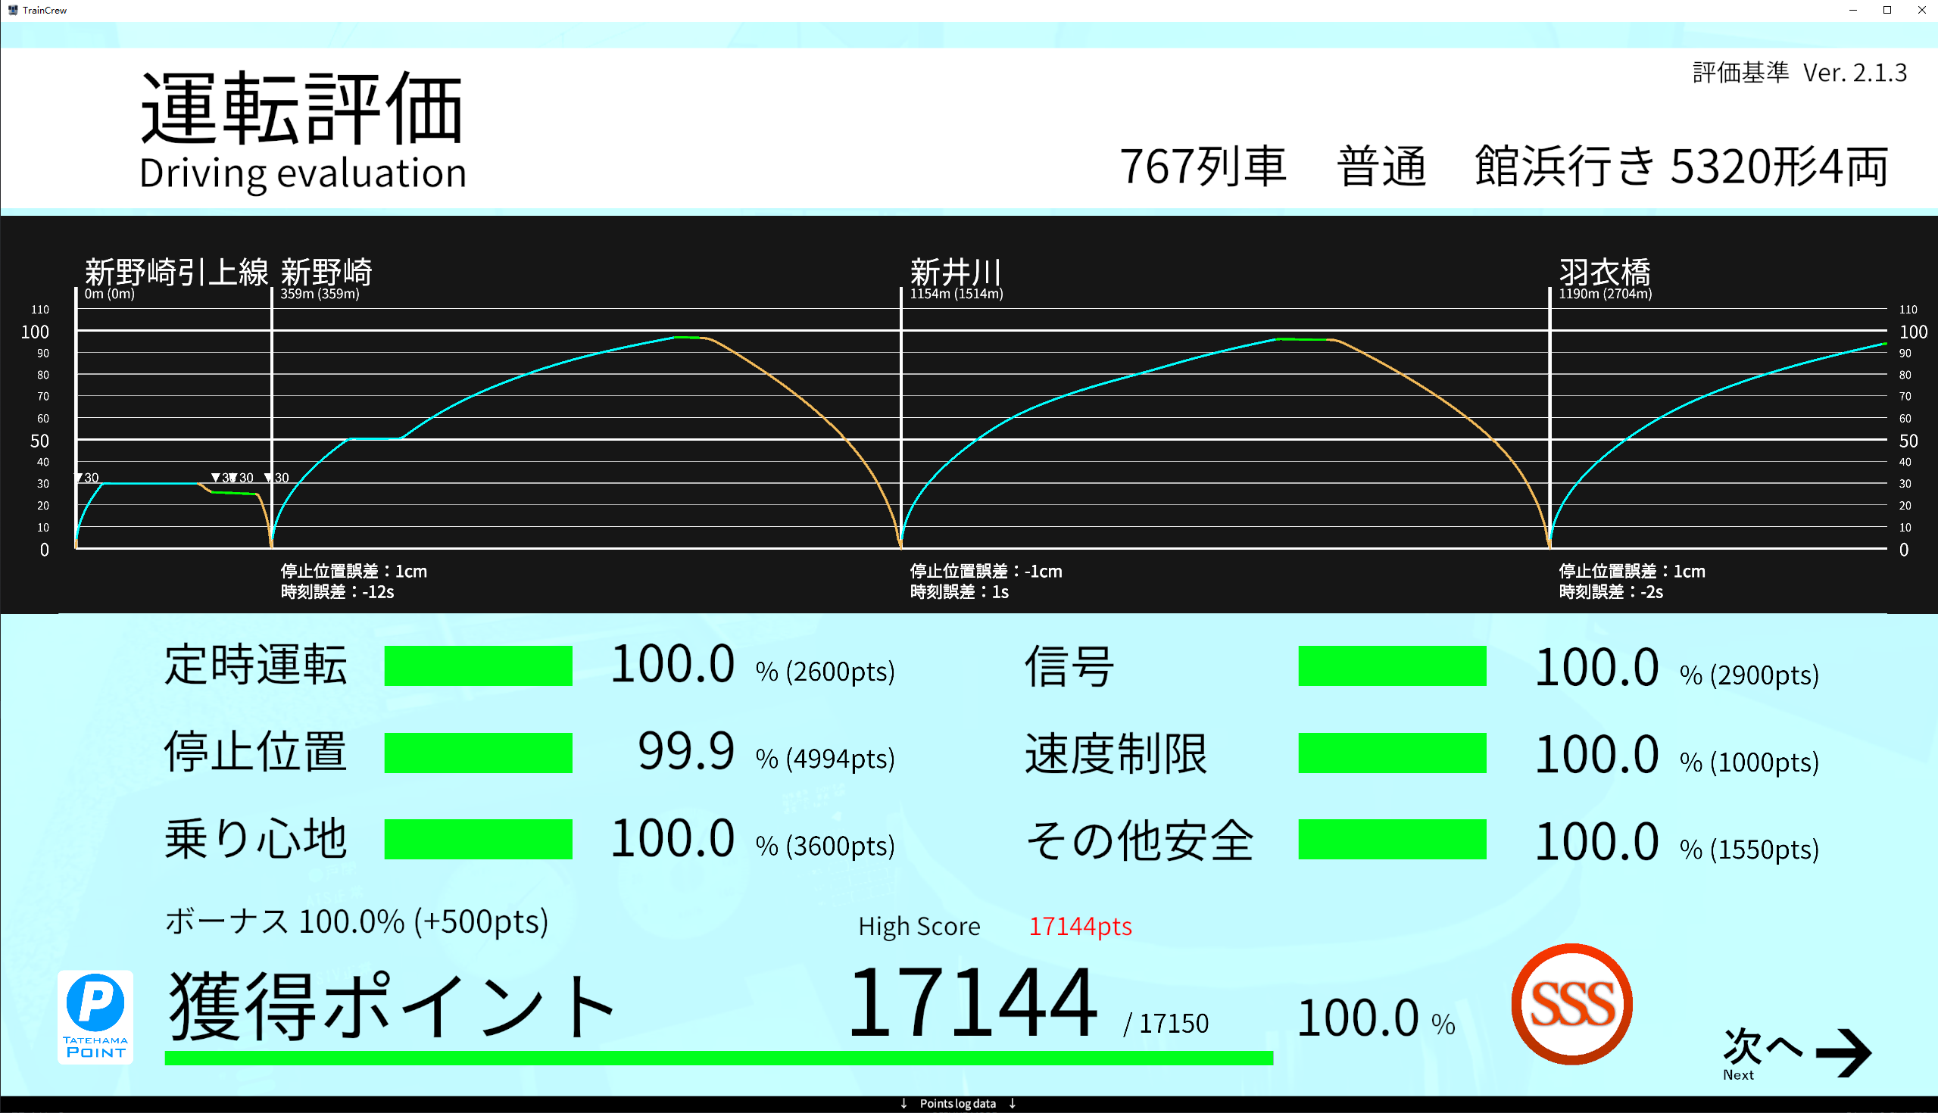Click the left Points log data down-arrow

pos(903,1103)
